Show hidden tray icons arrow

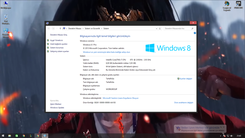220,136
